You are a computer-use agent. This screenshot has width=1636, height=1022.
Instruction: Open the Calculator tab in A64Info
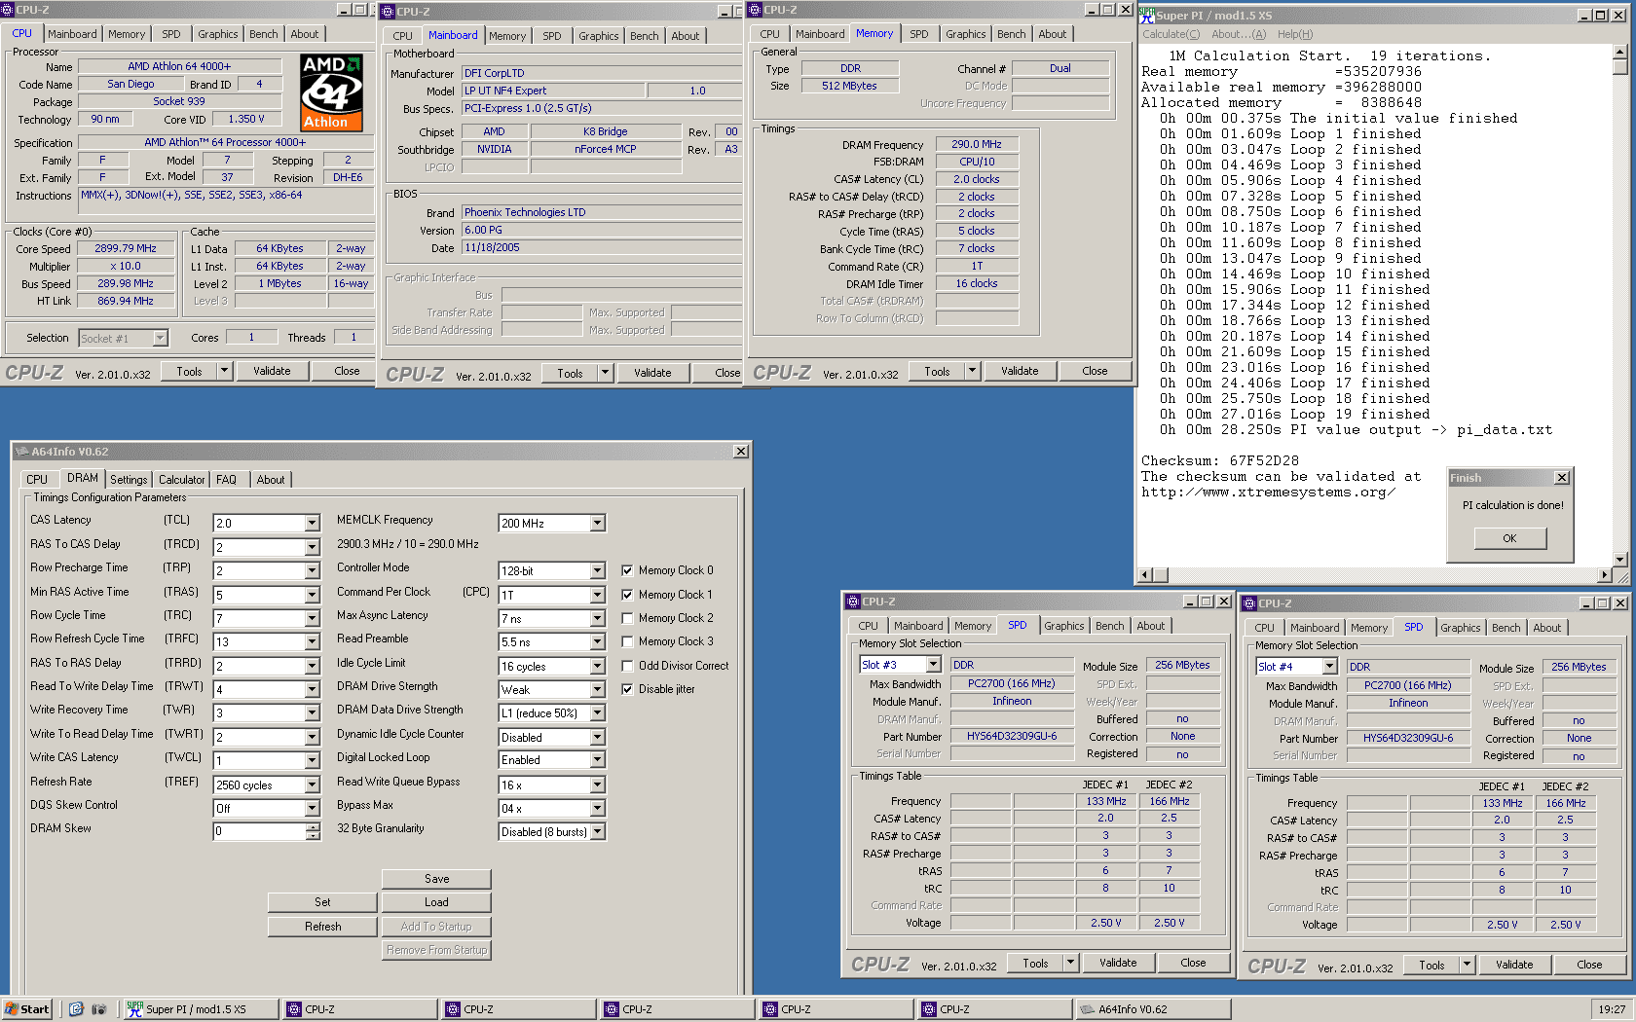[x=182, y=480]
